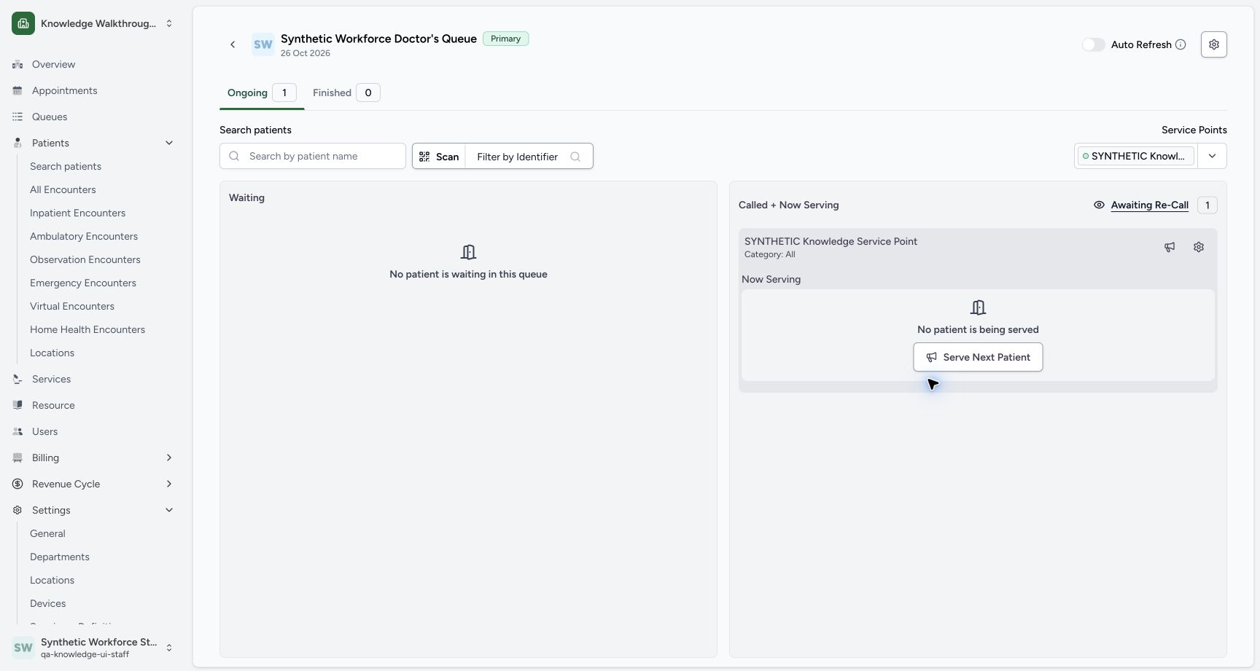Click the Scan button
Image resolution: width=1260 pixels, height=671 pixels.
439,156
